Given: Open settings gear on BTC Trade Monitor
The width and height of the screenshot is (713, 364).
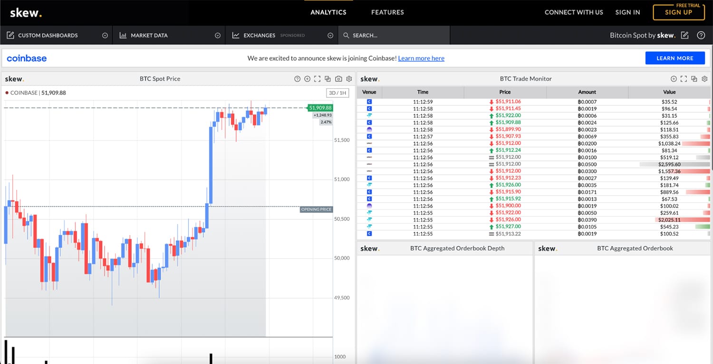Looking at the screenshot, I should [x=704, y=79].
